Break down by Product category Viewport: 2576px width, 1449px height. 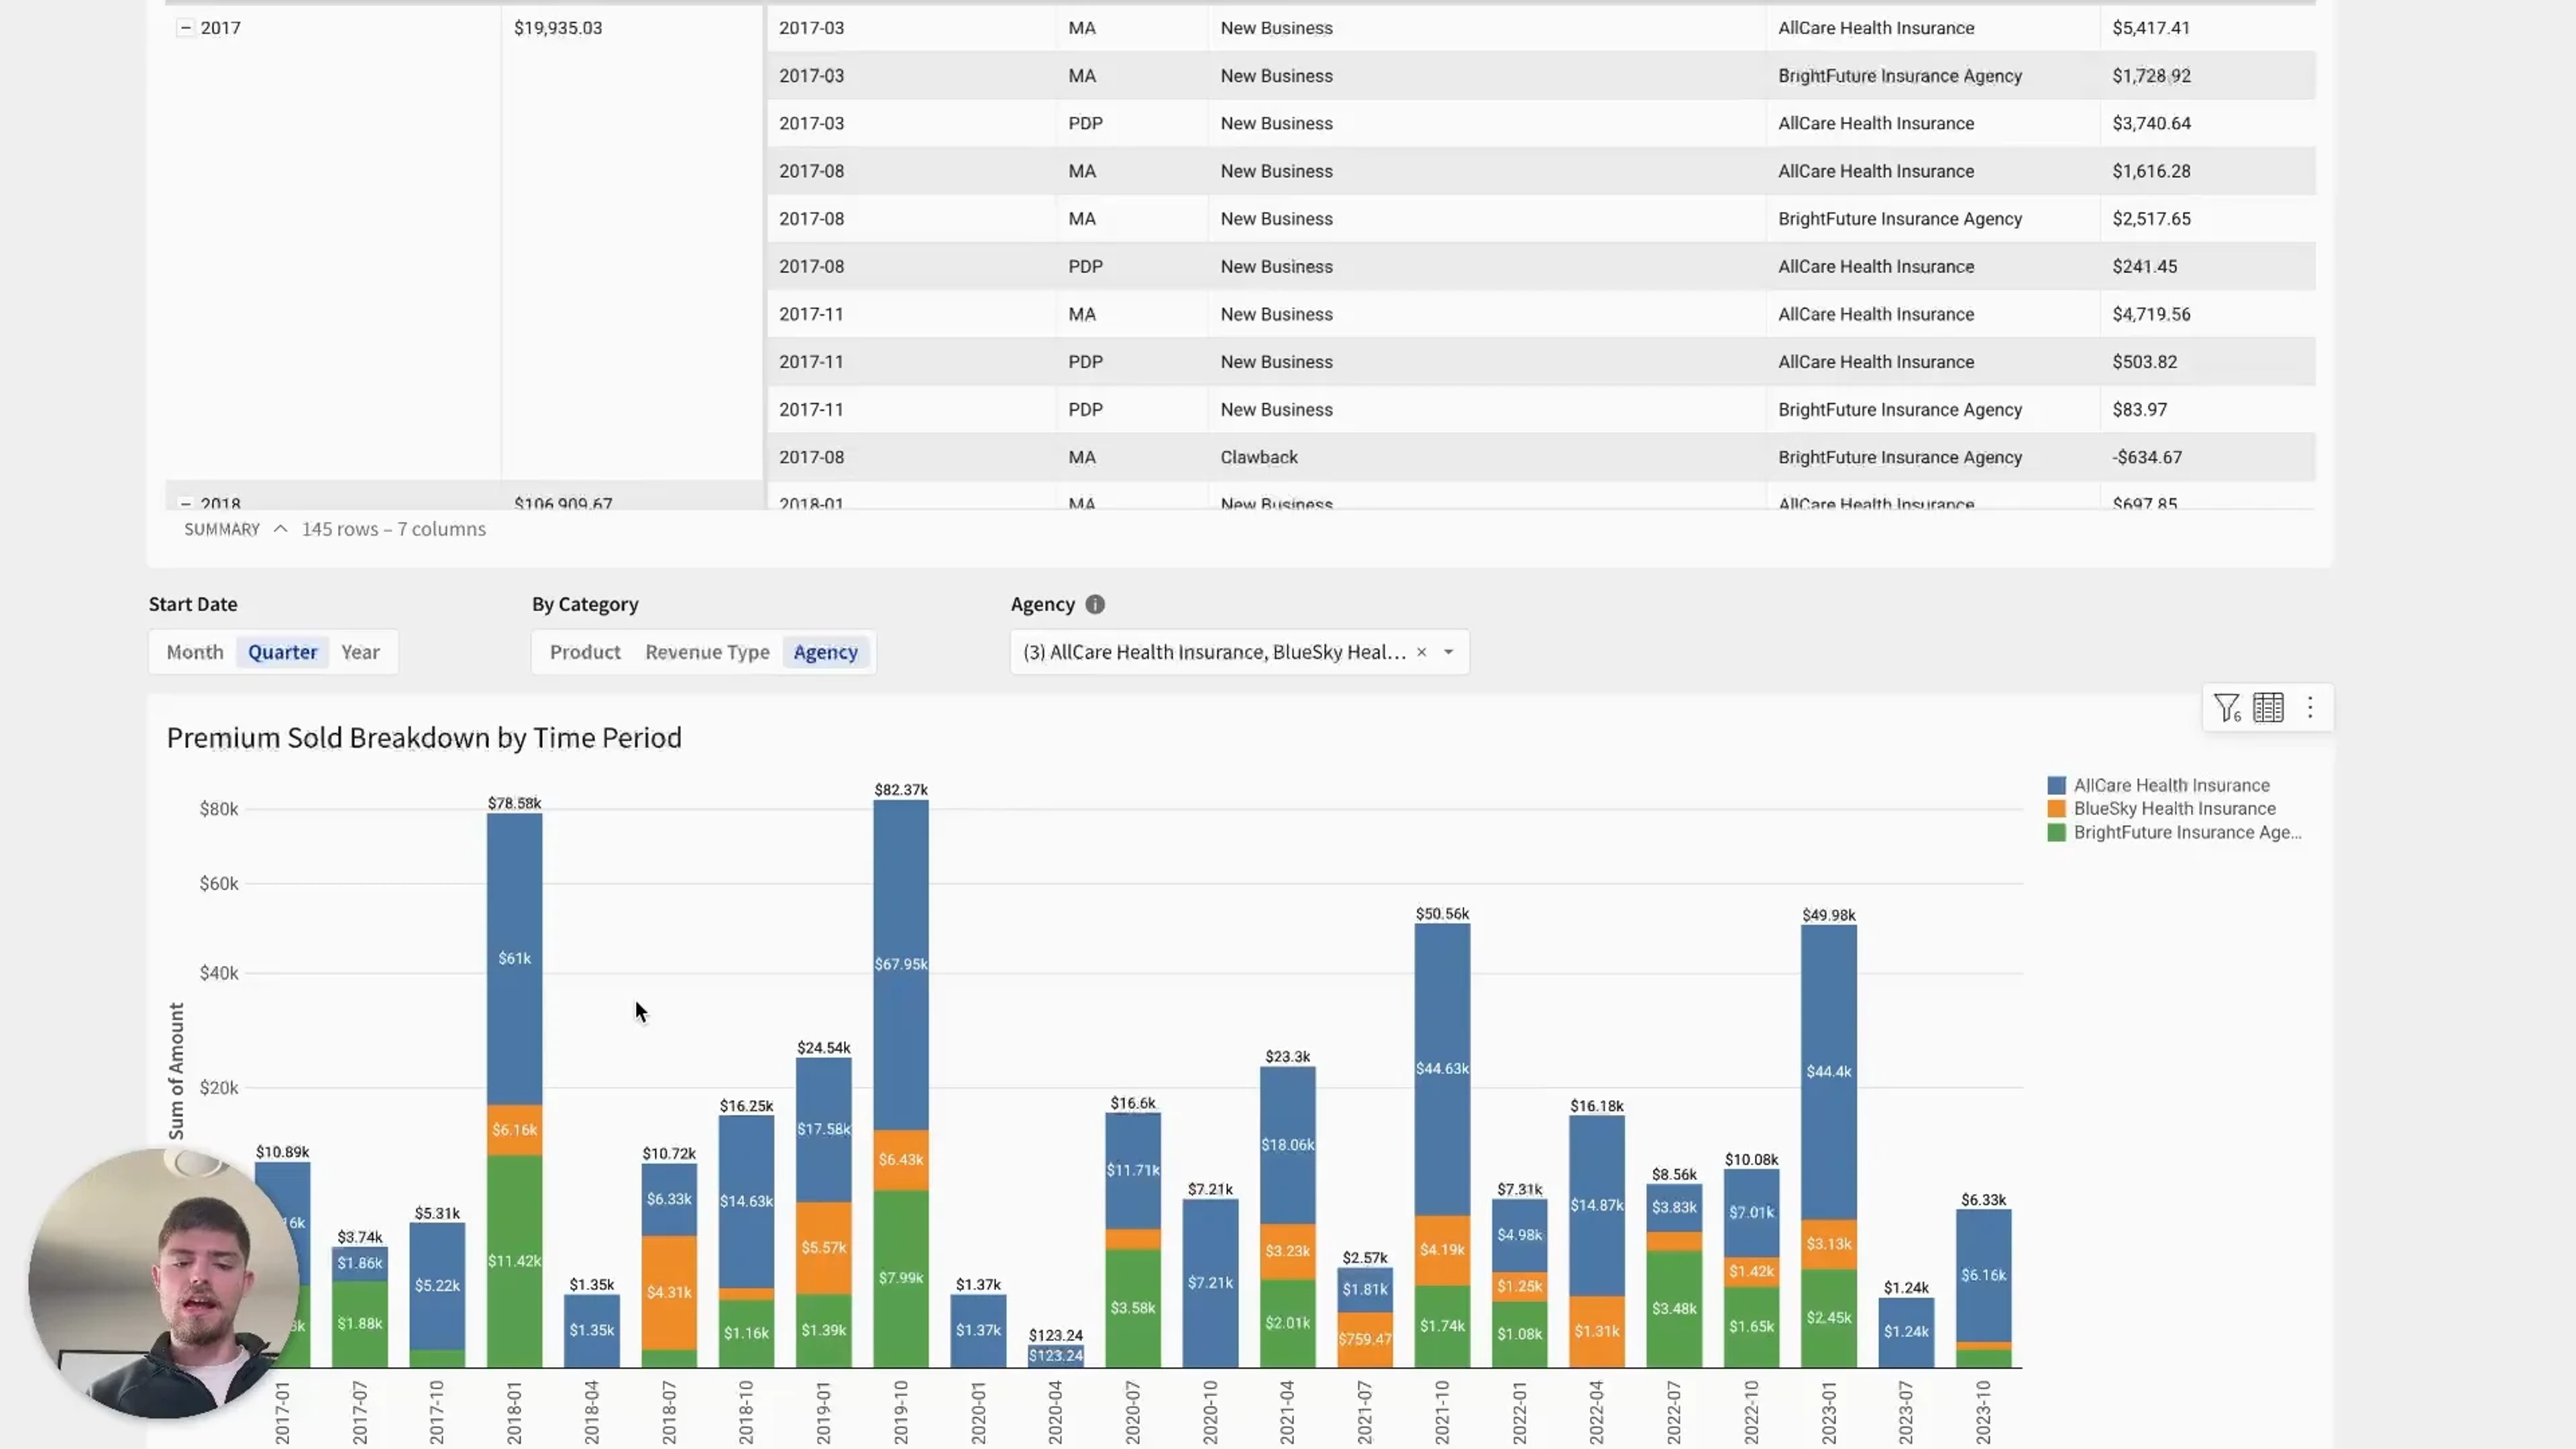(585, 652)
